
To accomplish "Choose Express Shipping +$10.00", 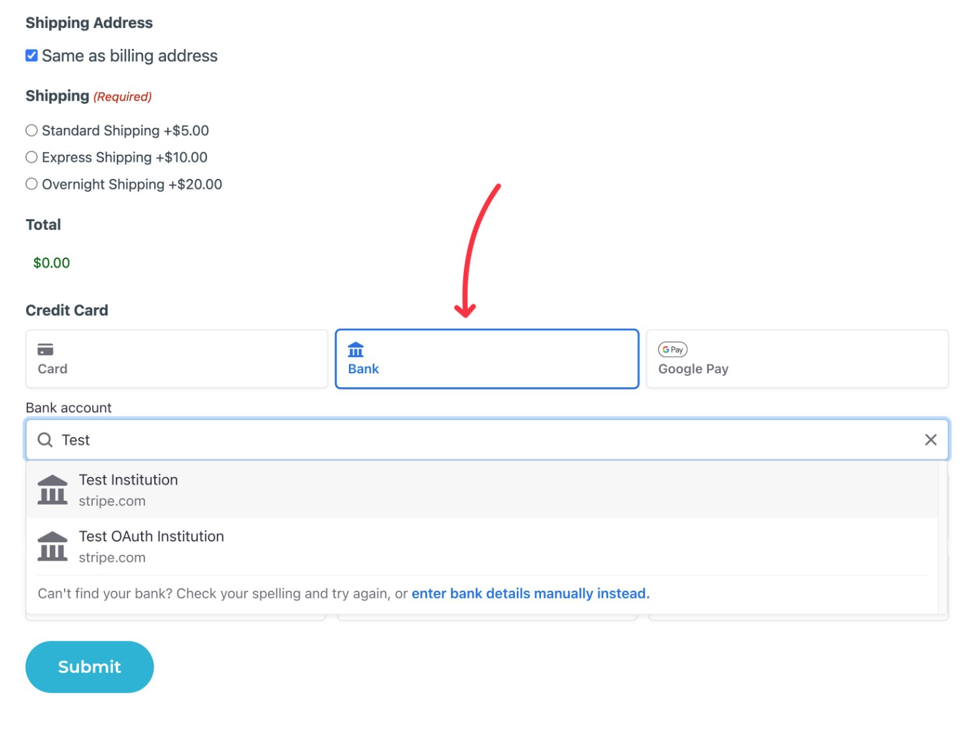I will pos(31,157).
